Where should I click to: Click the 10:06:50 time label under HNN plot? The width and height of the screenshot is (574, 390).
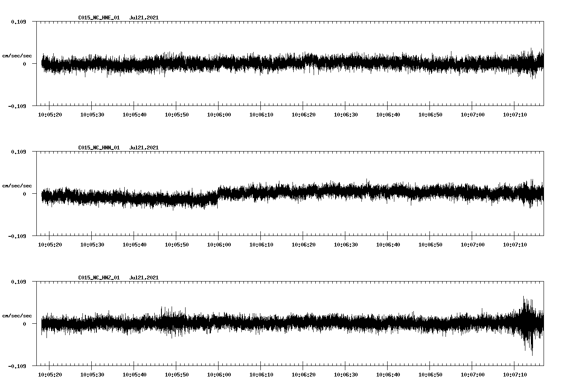pos(430,245)
